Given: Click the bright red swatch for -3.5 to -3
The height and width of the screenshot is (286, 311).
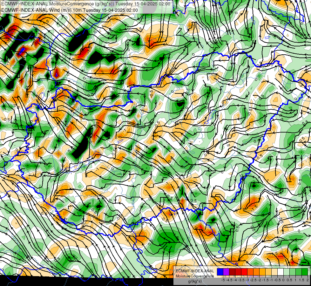Looking at the screenshot, I should (244, 272).
